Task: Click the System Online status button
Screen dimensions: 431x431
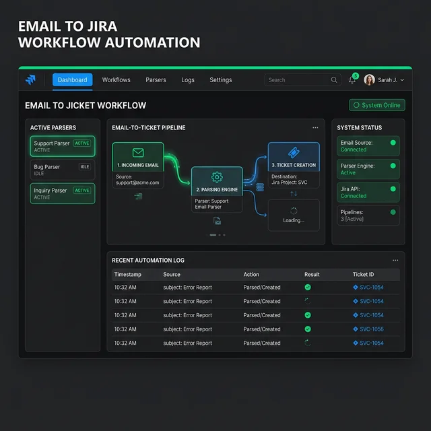Action: [377, 105]
